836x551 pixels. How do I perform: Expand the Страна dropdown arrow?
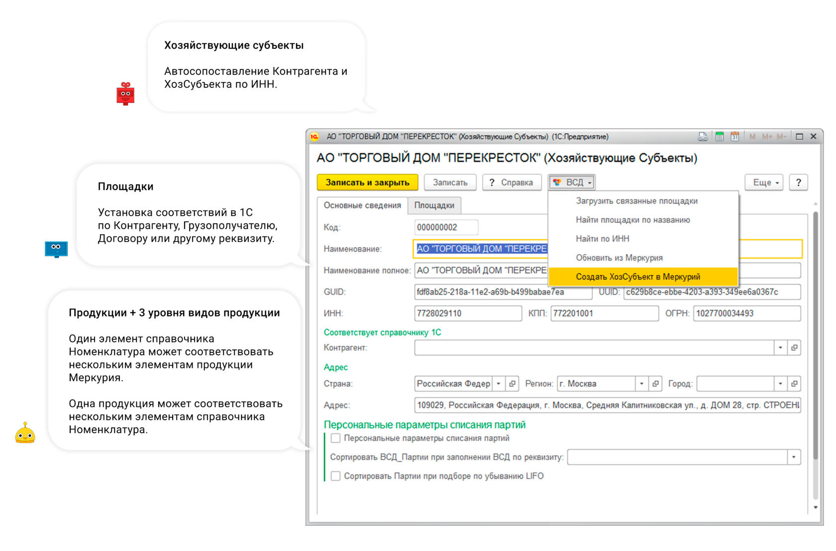(499, 384)
